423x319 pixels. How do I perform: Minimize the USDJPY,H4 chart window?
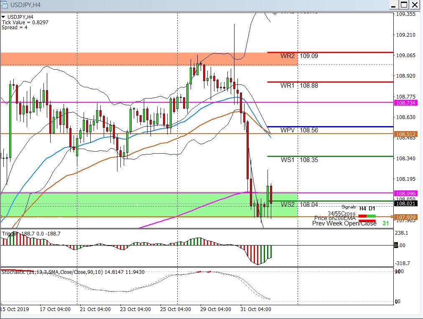click(393, 5)
